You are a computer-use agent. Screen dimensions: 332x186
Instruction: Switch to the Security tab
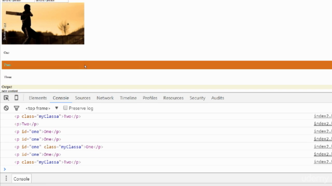[x=197, y=98]
